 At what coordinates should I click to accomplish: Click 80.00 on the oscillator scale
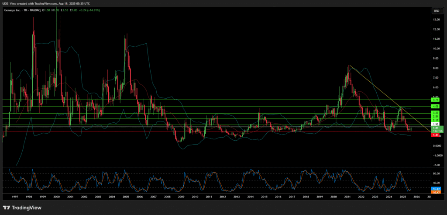pyautogui.click(x=436, y=173)
